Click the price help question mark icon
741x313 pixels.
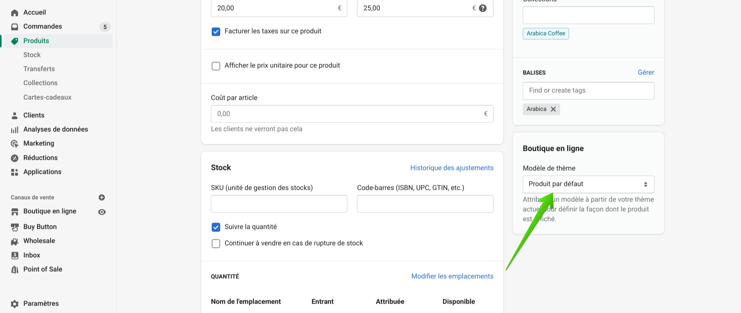483,8
